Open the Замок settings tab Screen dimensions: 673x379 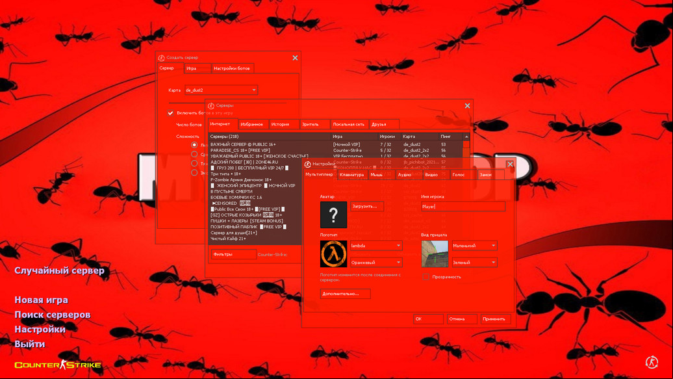491,174
